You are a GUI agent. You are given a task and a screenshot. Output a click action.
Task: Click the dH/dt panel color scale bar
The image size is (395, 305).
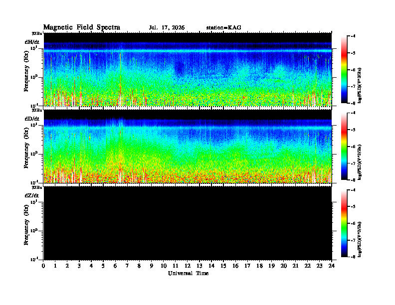344,70
